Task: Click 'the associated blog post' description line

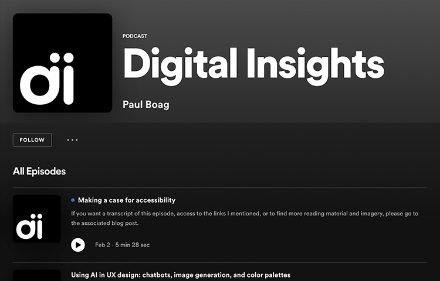Action: coord(104,224)
